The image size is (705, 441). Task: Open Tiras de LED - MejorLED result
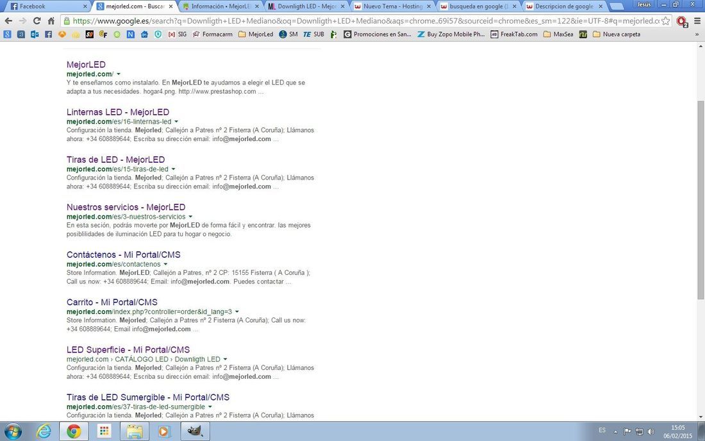115,160
